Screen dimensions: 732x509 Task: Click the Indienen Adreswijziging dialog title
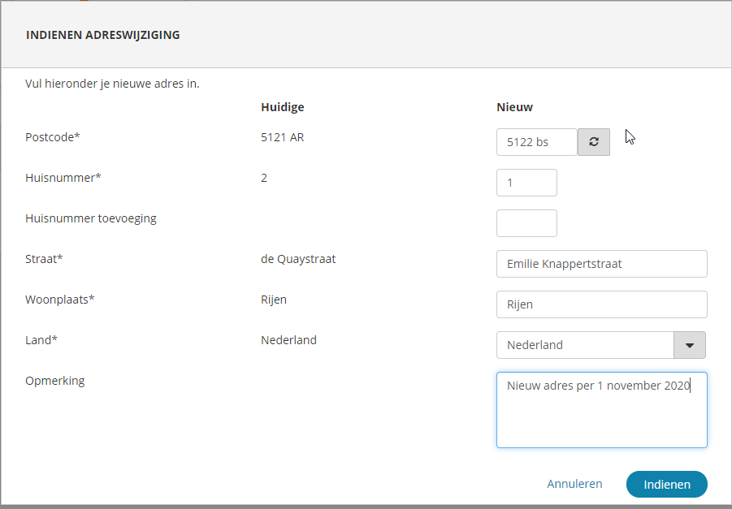point(103,35)
